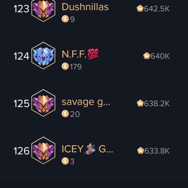Image resolution: width=188 pixels, height=188 pixels.
Task: Tap crown points icon beside 642.5K
Action: point(140,8)
